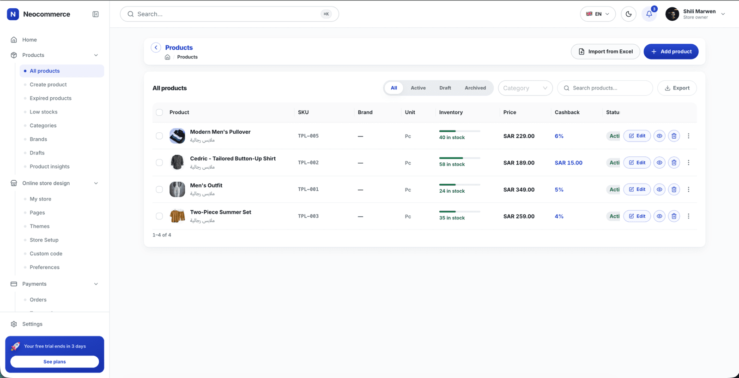The height and width of the screenshot is (378, 739).
Task: Collapse the Payments sidebar section
Action: 96,284
